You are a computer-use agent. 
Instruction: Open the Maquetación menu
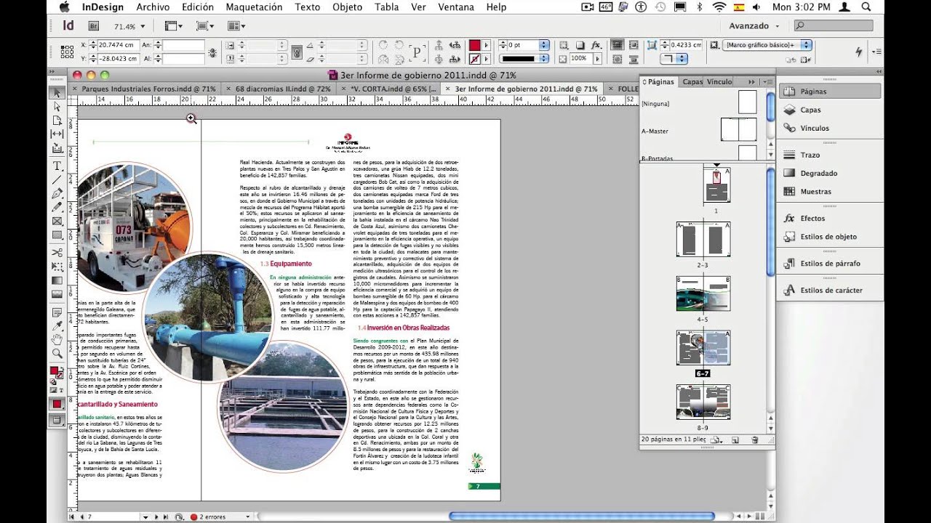point(254,7)
